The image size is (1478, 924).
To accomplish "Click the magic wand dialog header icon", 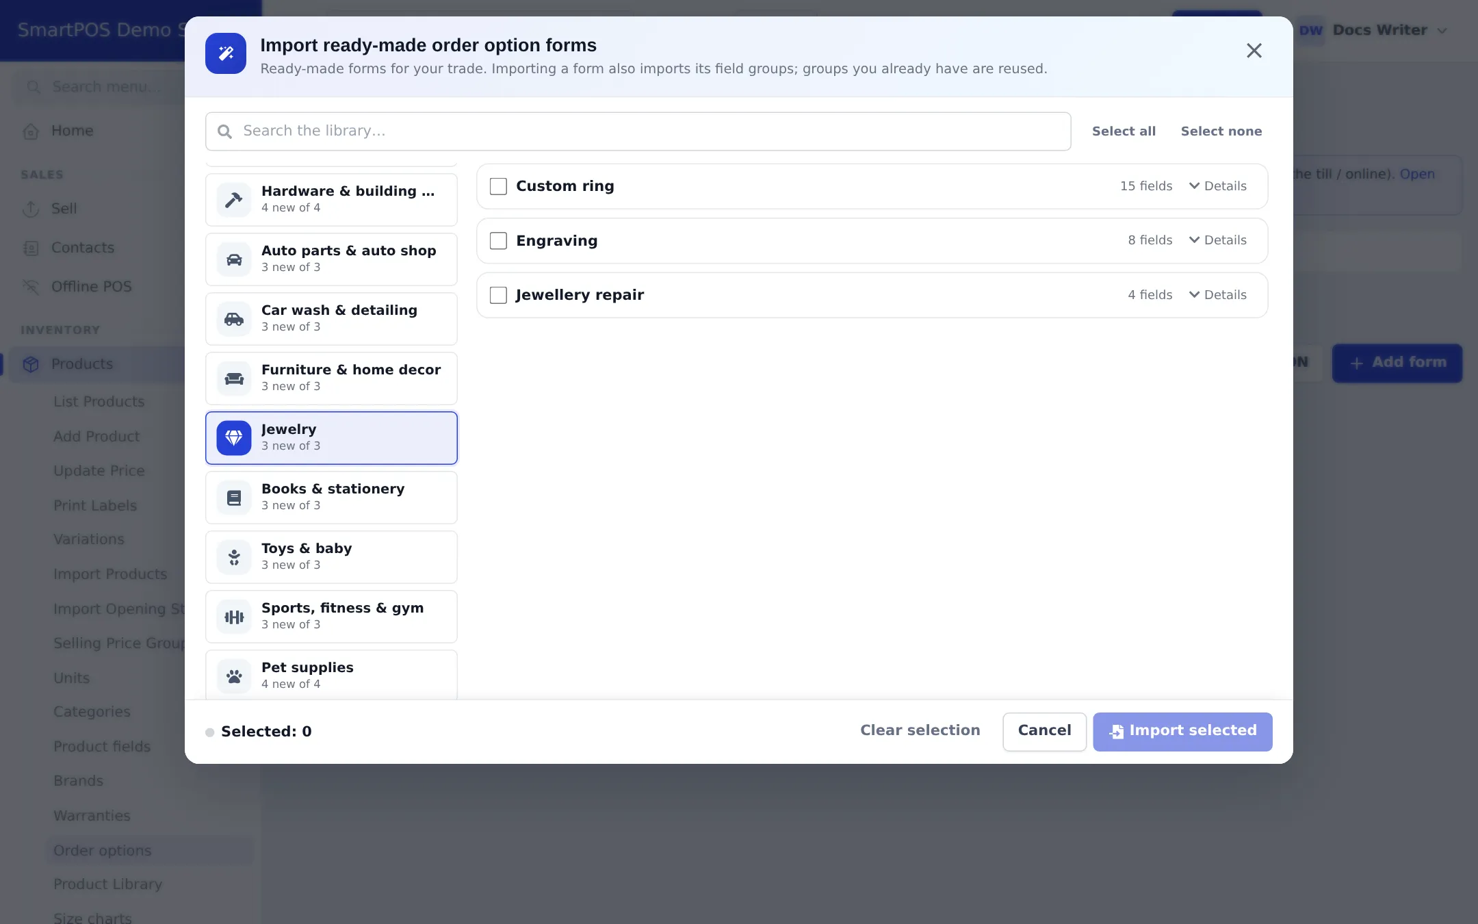I will coord(226,53).
